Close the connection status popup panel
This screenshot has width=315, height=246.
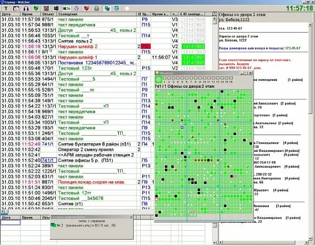click(x=131, y=217)
